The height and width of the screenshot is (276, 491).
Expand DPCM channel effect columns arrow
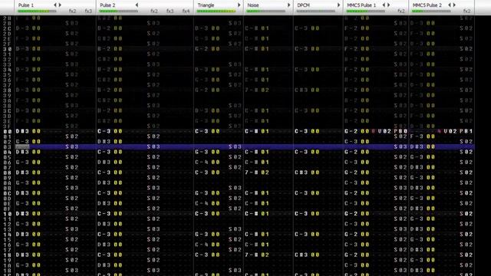pos(338,5)
